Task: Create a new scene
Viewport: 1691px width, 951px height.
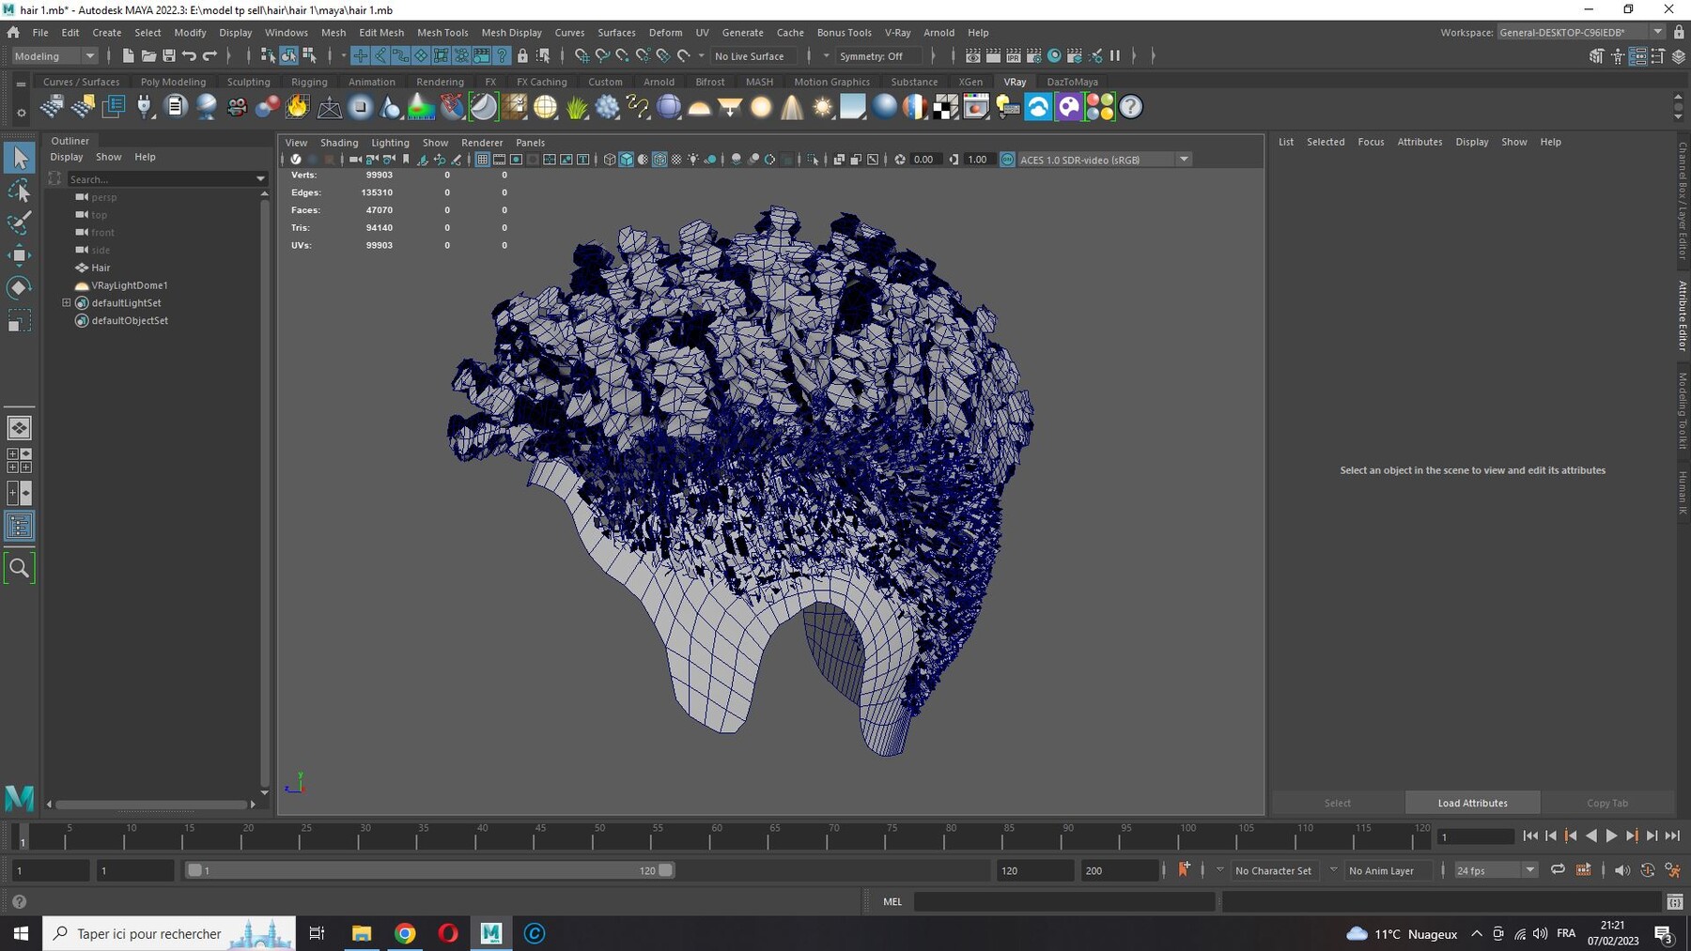Action: click(x=128, y=56)
